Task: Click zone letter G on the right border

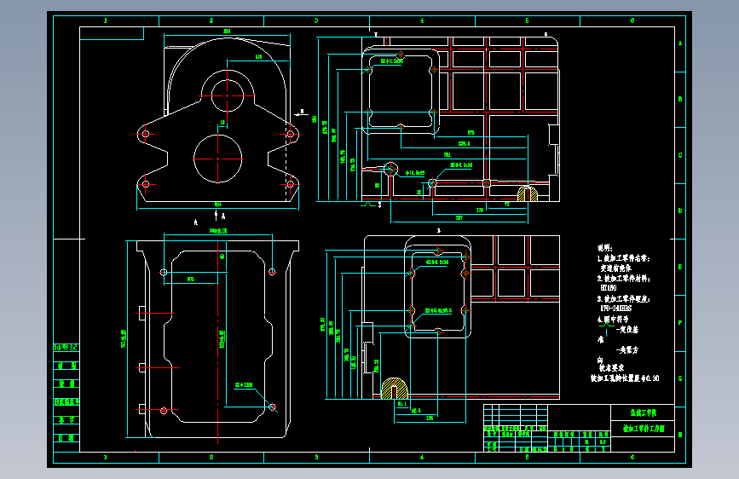Action: tap(680, 378)
